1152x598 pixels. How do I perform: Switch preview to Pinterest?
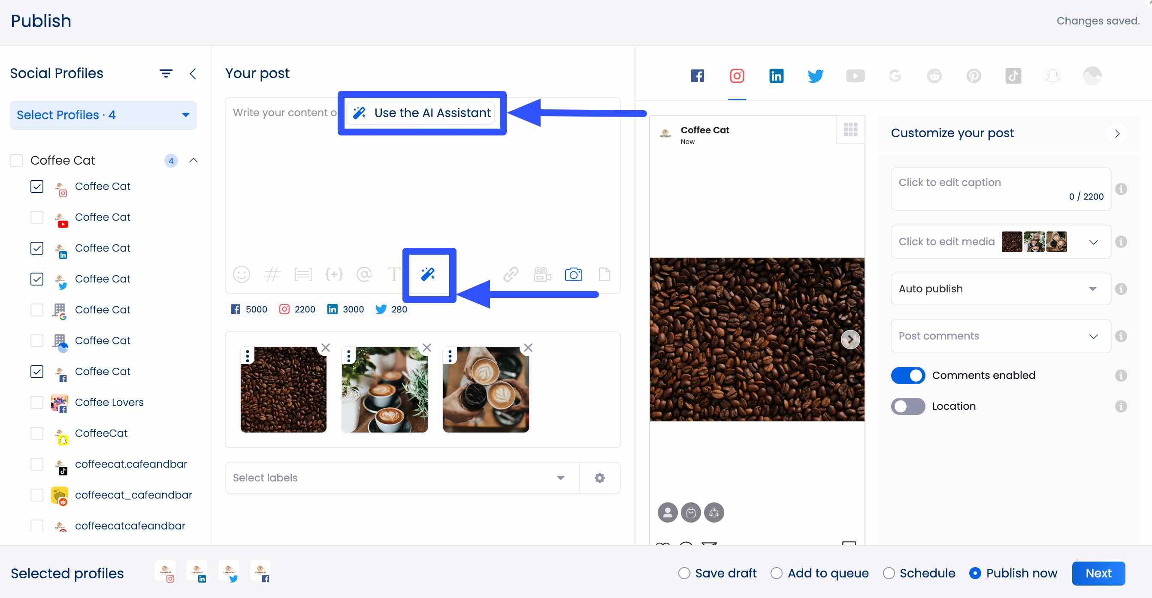[974, 75]
